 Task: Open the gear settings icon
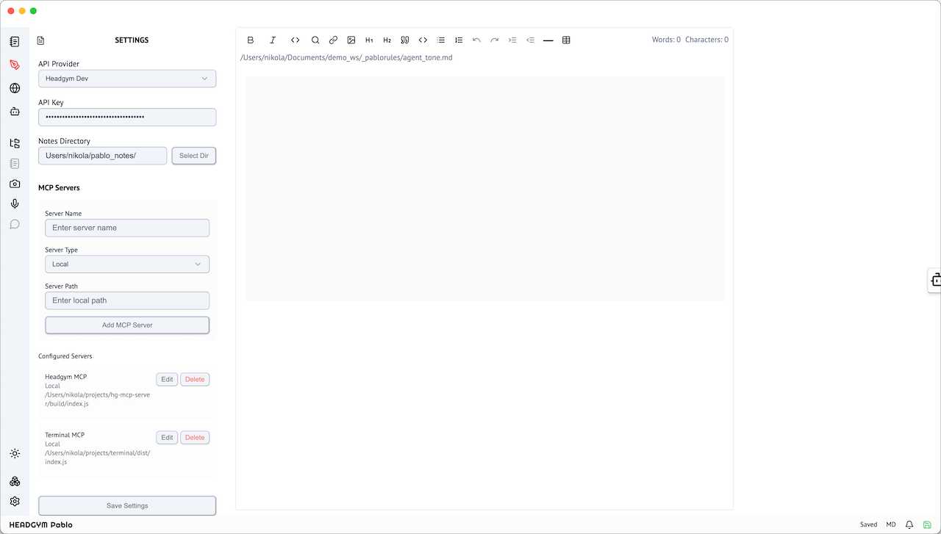tap(15, 502)
